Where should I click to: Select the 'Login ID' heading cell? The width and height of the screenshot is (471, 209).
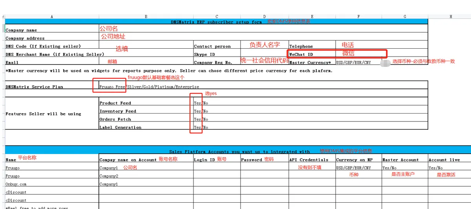[x=217, y=158]
